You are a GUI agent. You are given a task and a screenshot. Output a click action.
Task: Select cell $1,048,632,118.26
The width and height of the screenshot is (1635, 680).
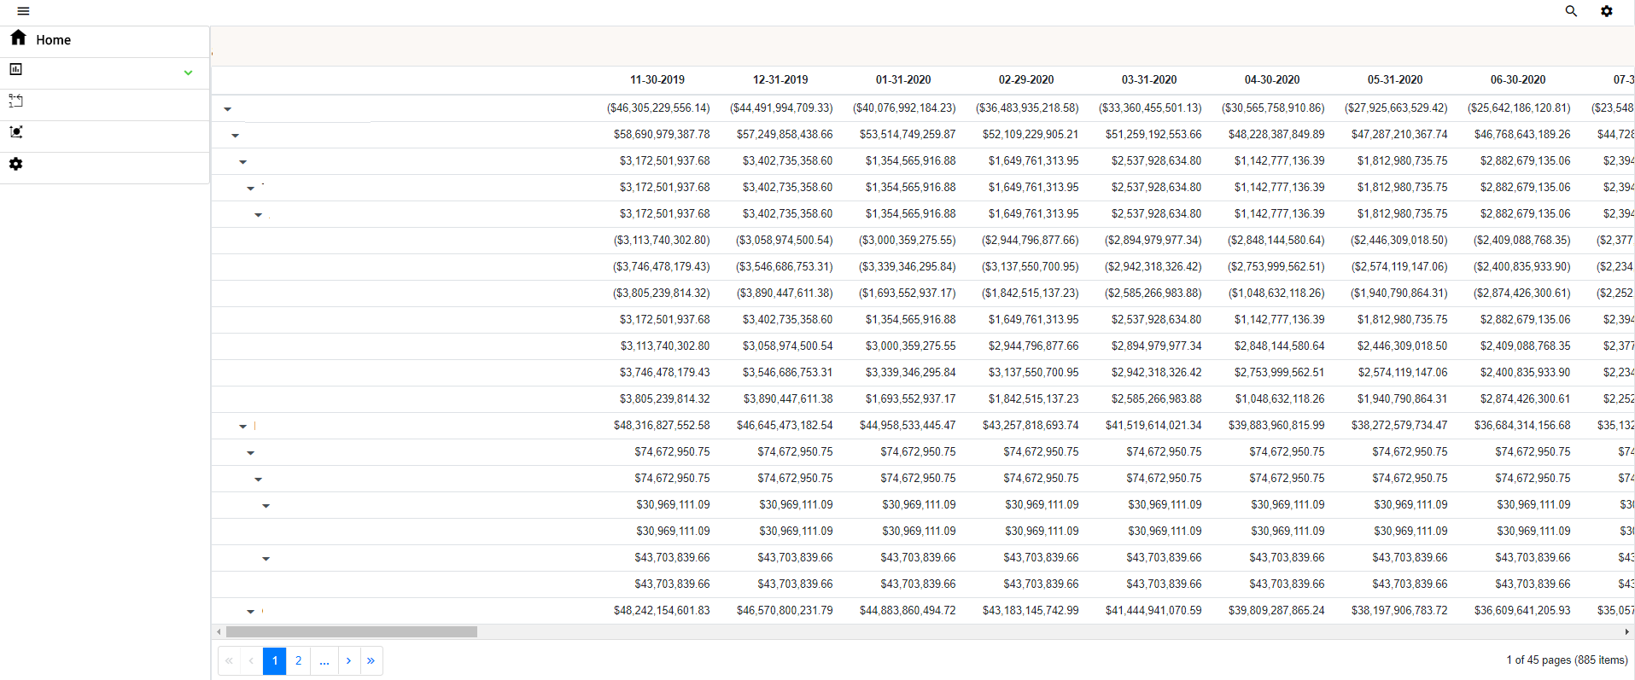pos(1280,399)
